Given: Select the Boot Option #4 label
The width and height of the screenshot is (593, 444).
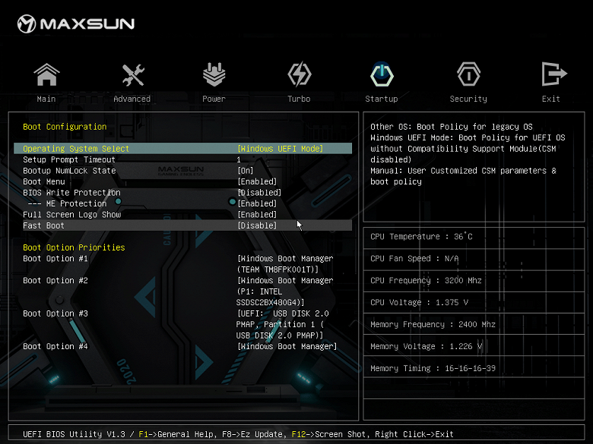Looking at the screenshot, I should click(55, 346).
